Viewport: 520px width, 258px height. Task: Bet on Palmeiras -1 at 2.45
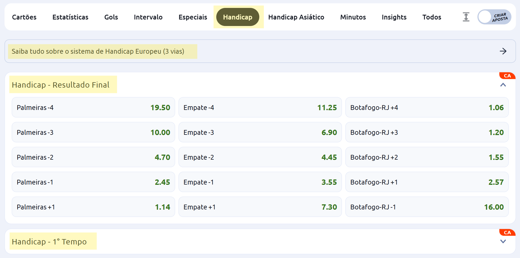[x=93, y=182]
